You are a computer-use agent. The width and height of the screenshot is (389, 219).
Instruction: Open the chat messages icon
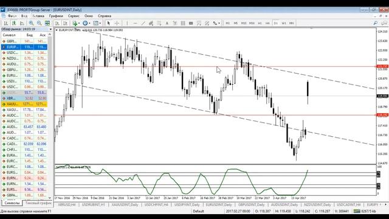click(x=384, y=23)
